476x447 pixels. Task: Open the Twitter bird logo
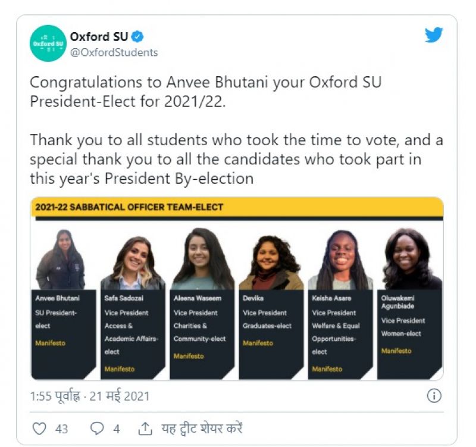tap(434, 35)
